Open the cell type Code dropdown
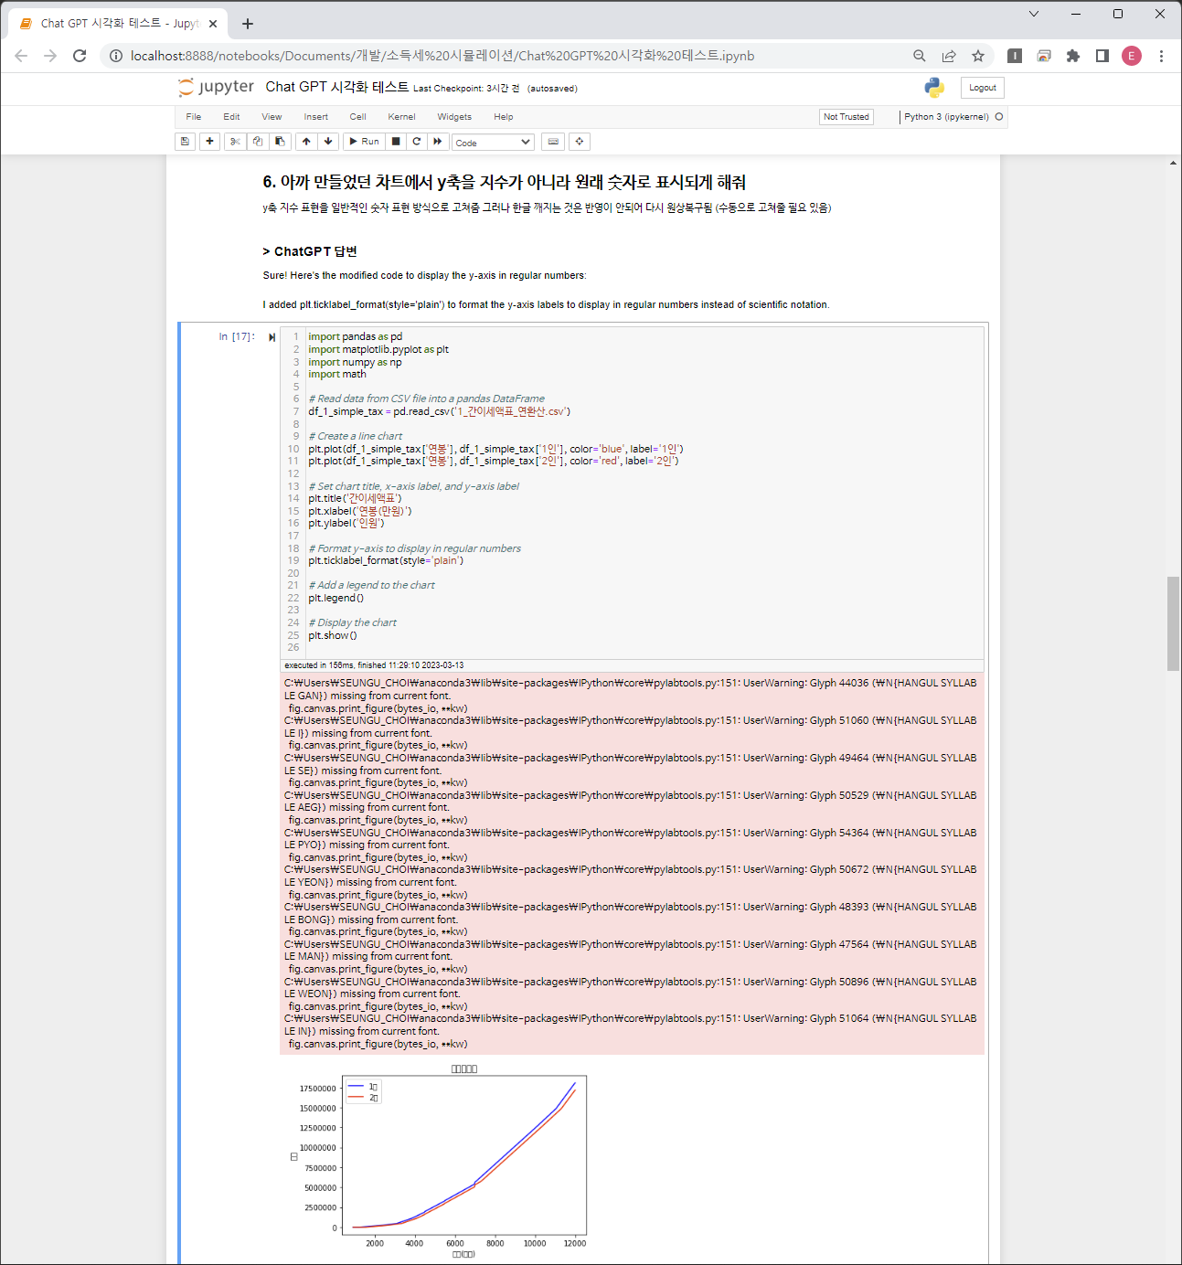 [x=493, y=143]
